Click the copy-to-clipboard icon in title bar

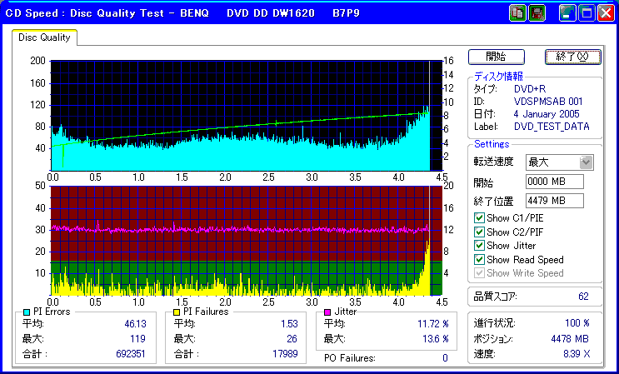tap(517, 13)
